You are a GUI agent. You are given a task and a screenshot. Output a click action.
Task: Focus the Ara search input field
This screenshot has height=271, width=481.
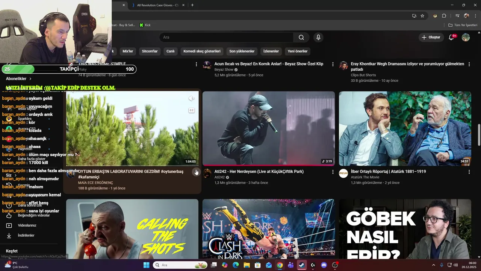[227, 37]
